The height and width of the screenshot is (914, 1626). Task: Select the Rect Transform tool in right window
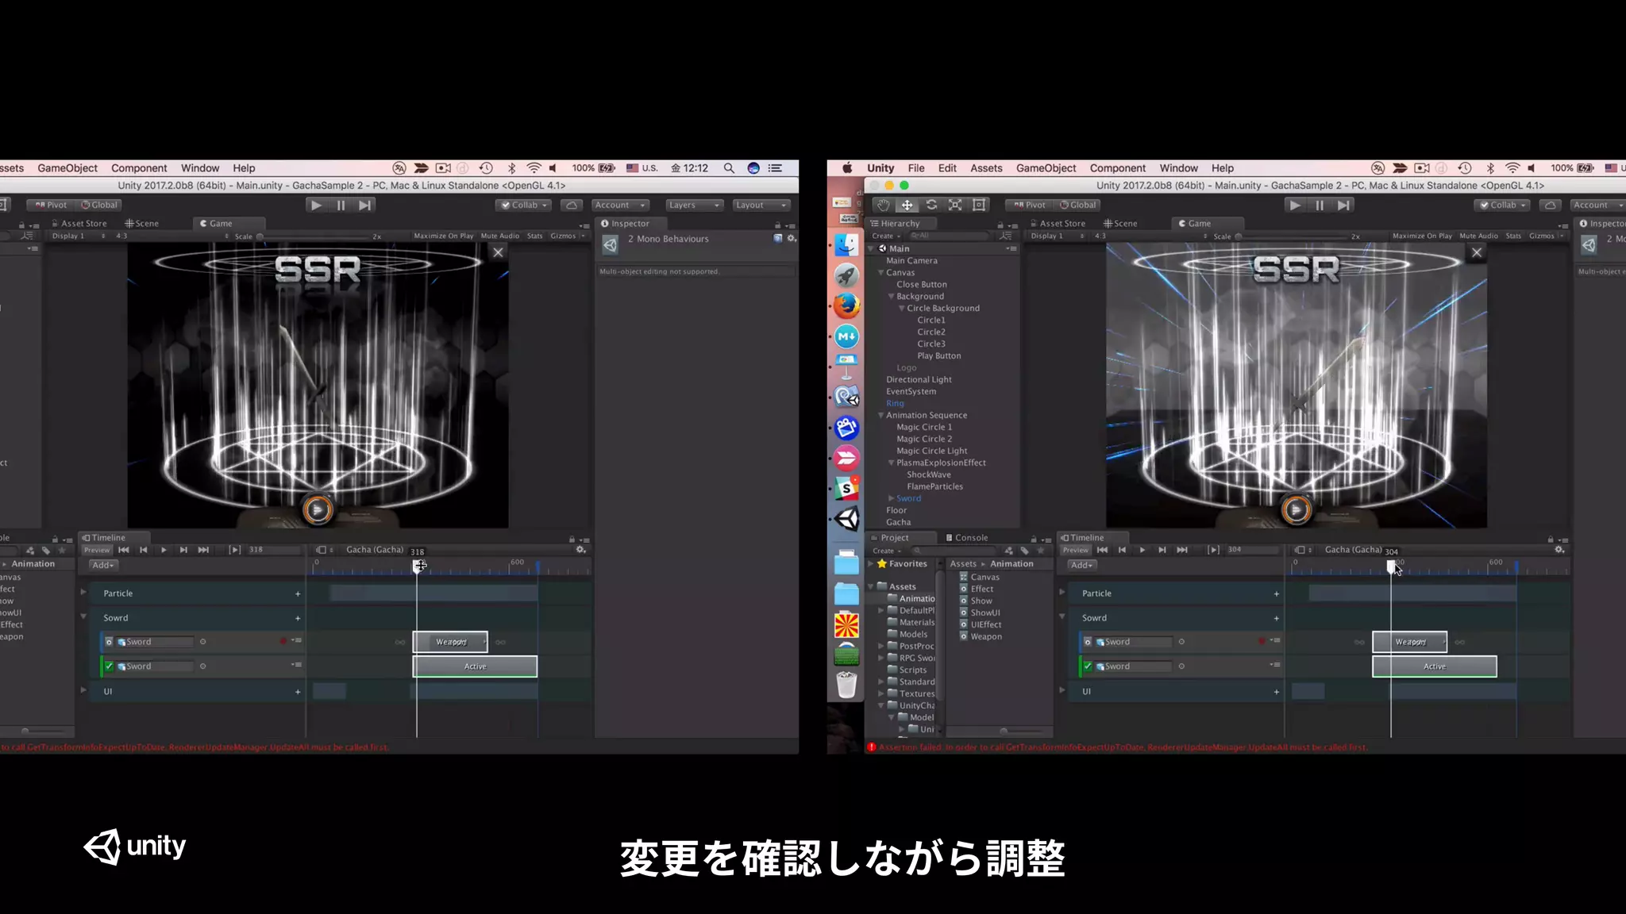(979, 205)
